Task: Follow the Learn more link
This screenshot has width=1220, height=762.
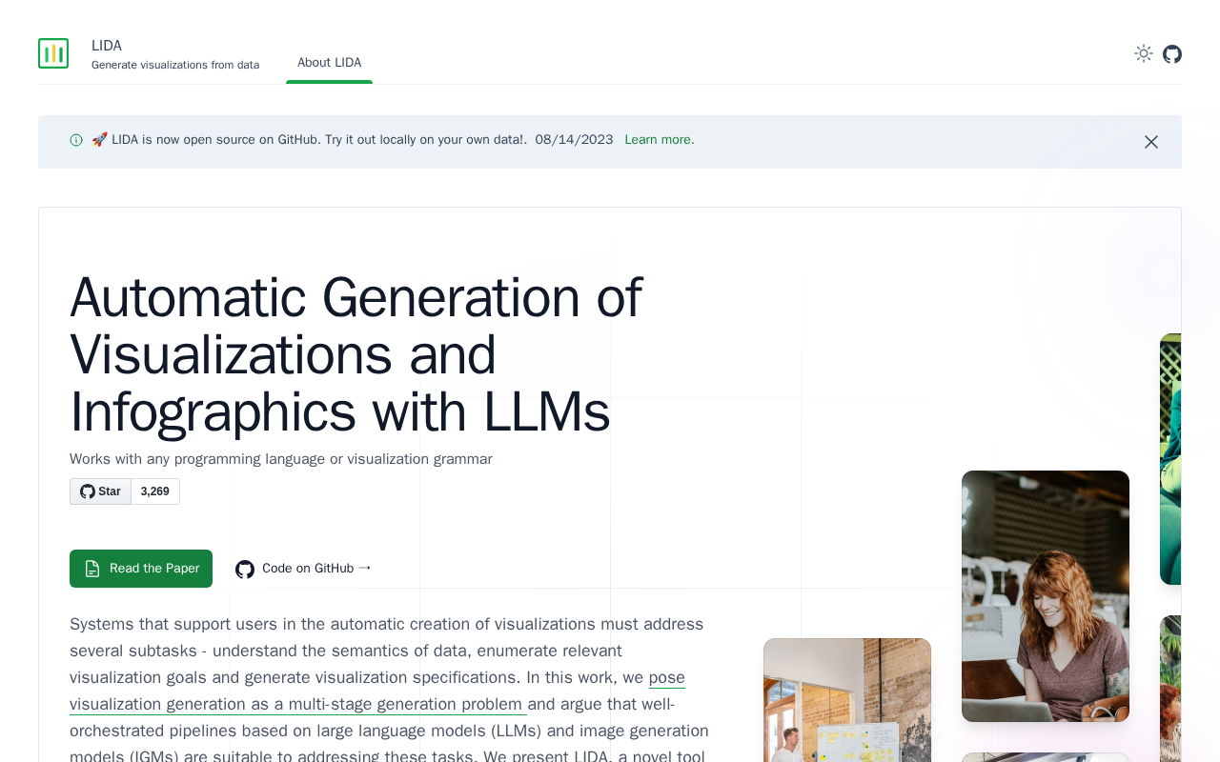Action: click(x=660, y=139)
